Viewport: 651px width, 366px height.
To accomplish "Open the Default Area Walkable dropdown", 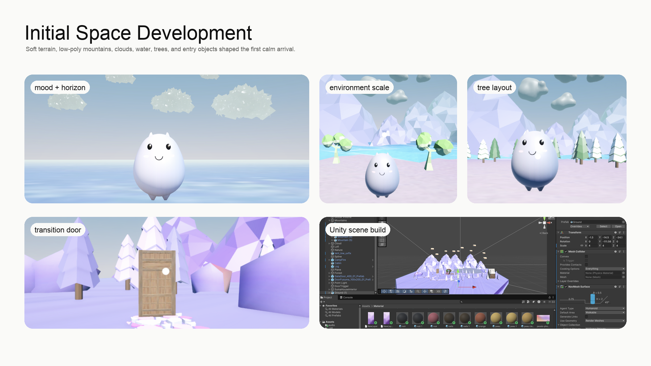I will [605, 312].
